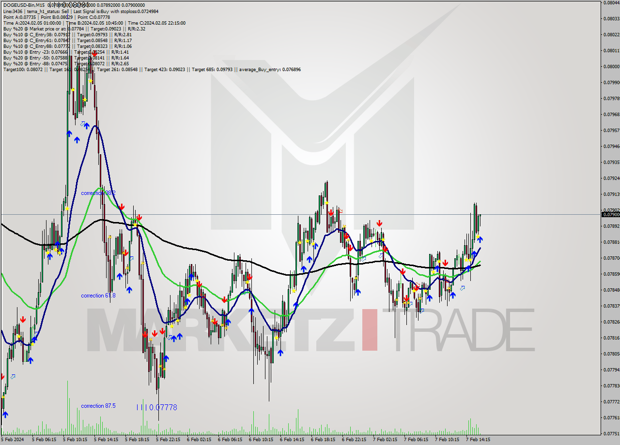Screen dimensions: 620x445
Task: Click 'Time A:2024.02.05 01:00:00' label
Action: 32,23
